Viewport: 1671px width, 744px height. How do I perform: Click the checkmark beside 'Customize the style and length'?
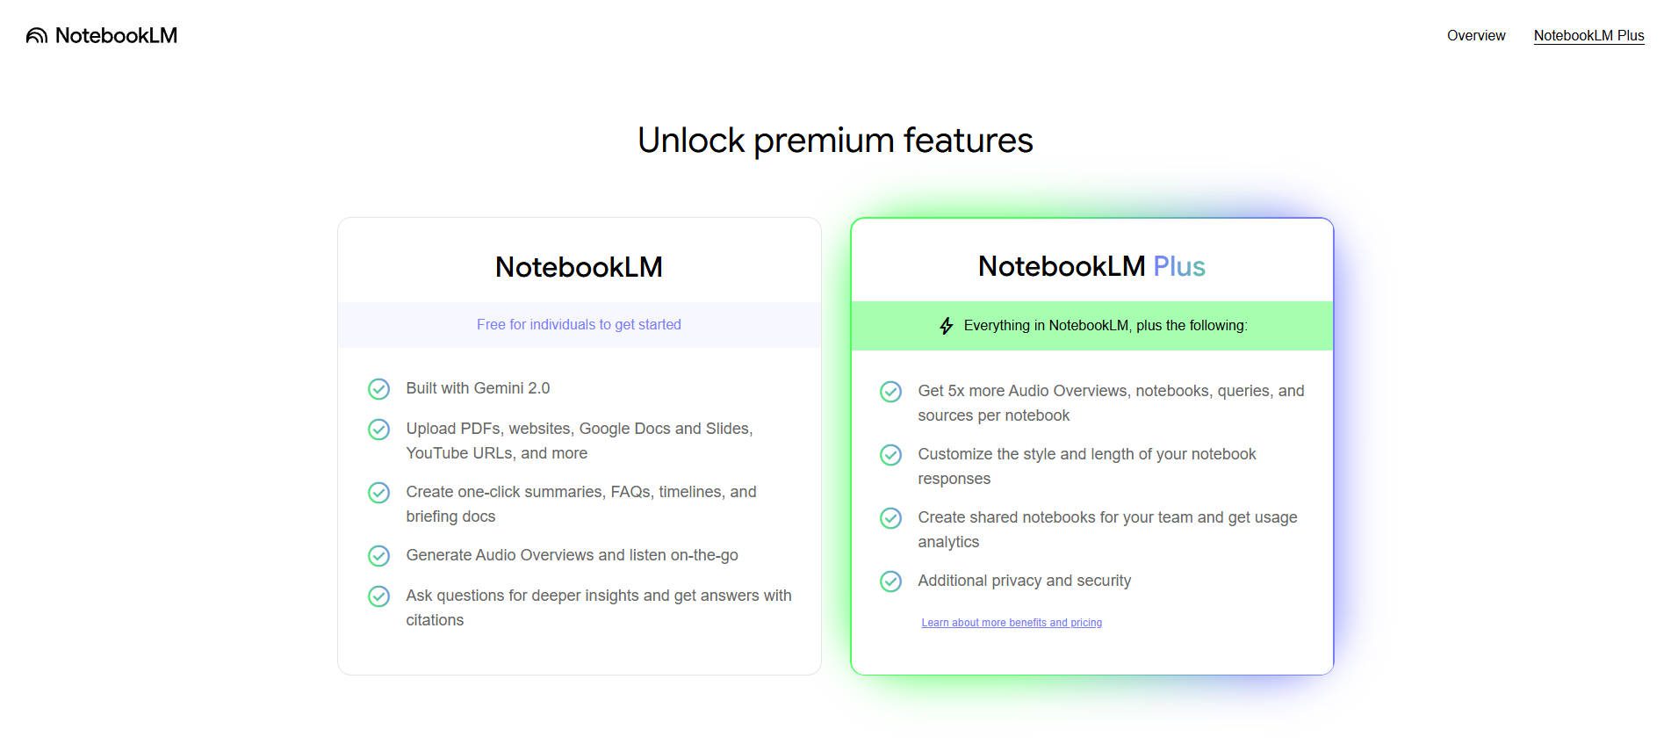tap(890, 455)
